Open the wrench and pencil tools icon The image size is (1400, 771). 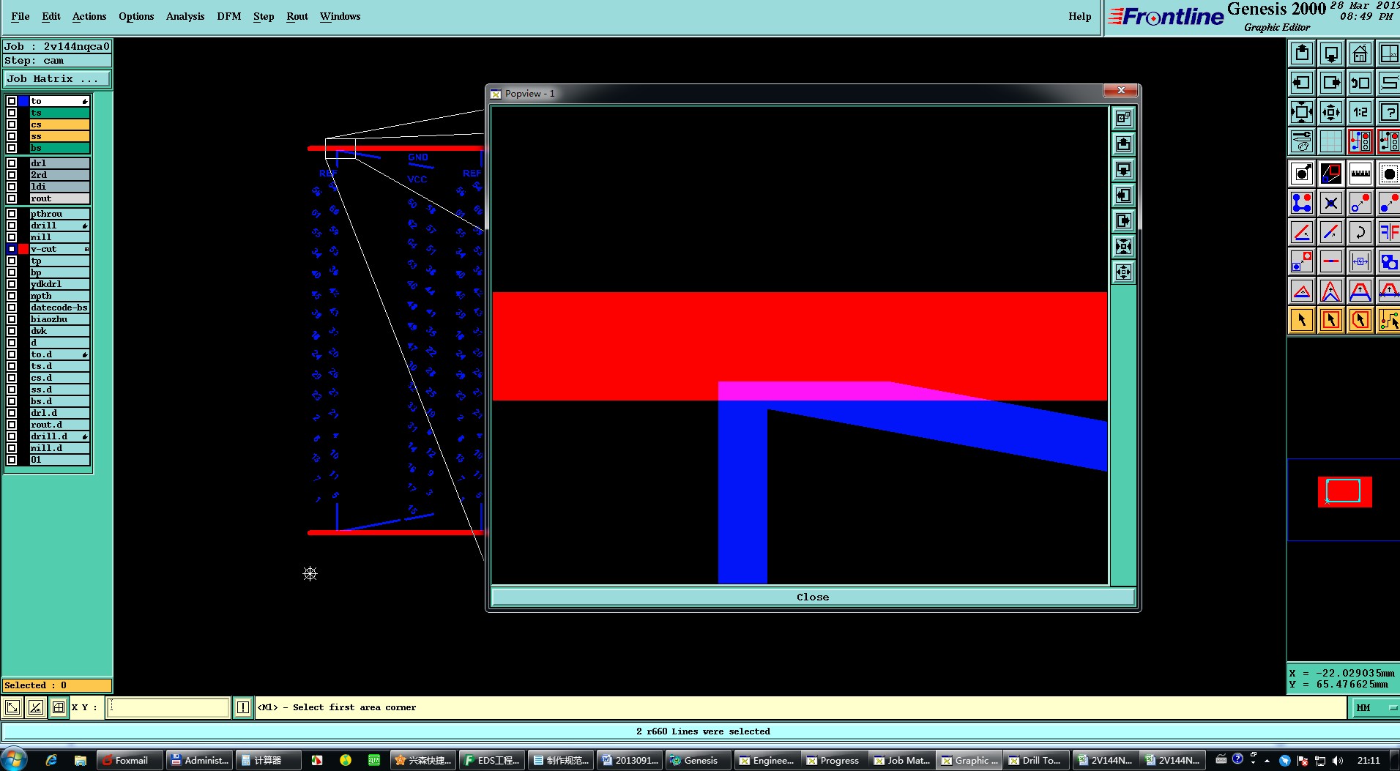point(1302,141)
